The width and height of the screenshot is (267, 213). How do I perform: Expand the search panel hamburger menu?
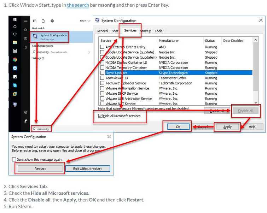(x=26, y=21)
